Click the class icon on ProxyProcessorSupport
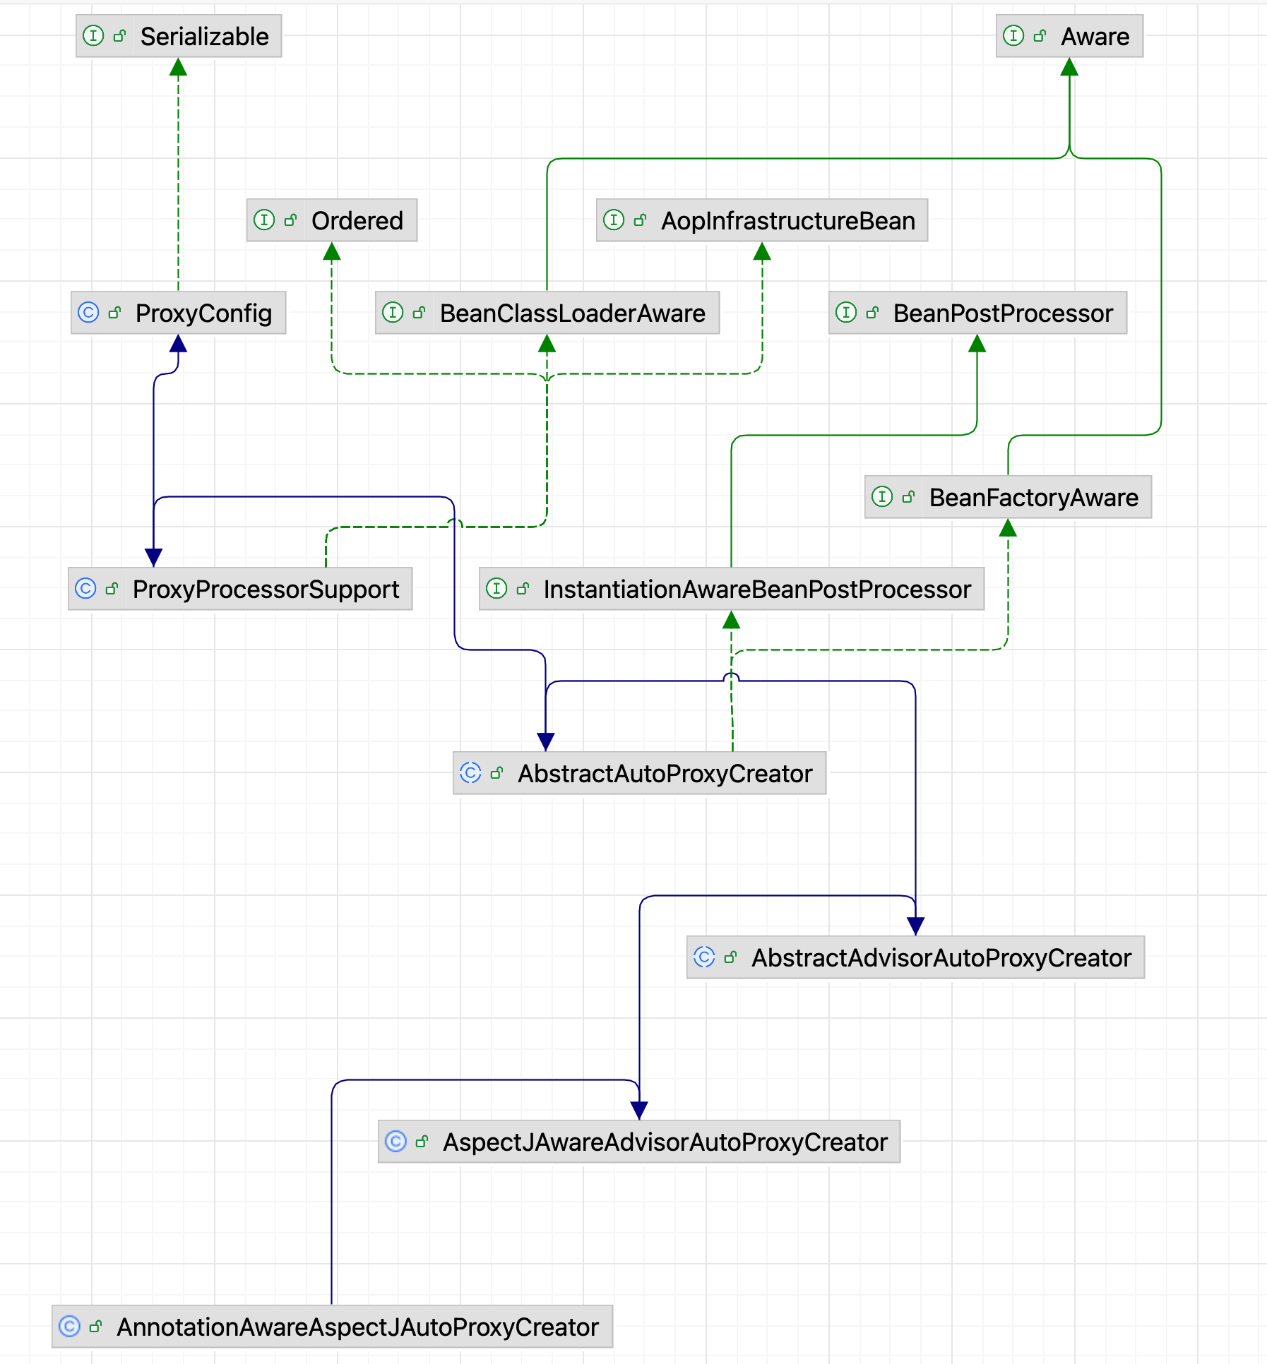 point(85,588)
